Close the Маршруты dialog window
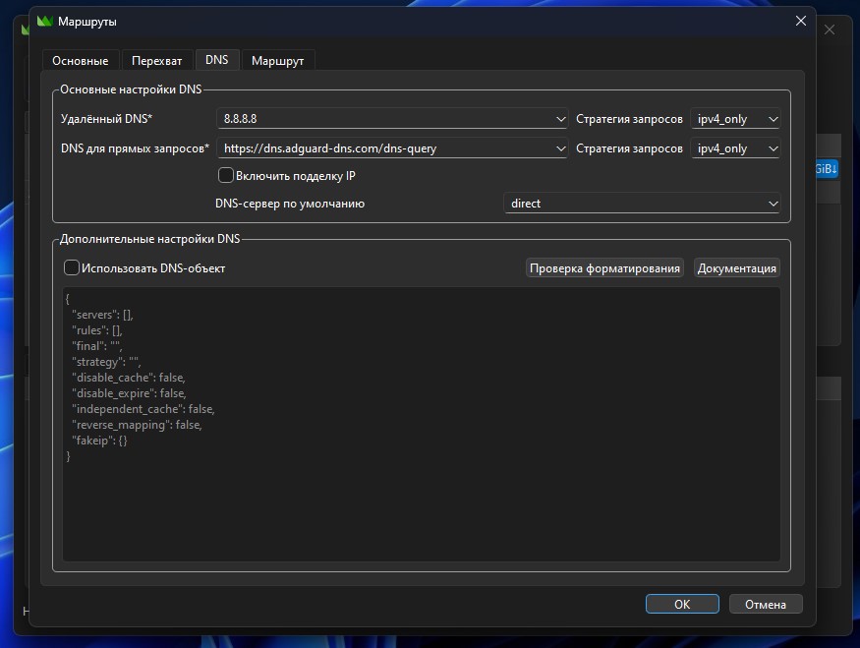 point(800,21)
